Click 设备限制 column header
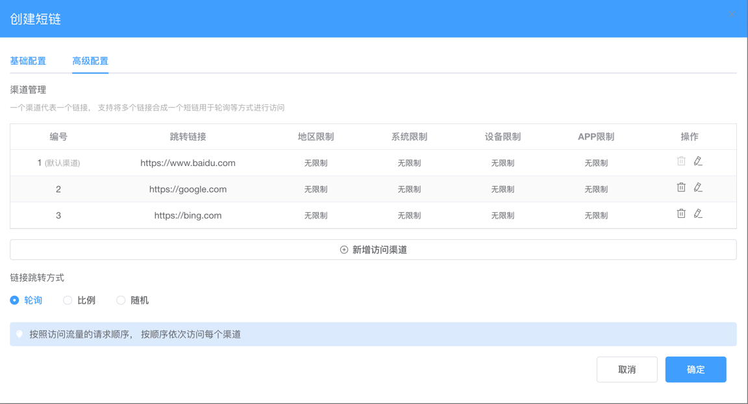The height and width of the screenshot is (404, 748). (x=503, y=137)
